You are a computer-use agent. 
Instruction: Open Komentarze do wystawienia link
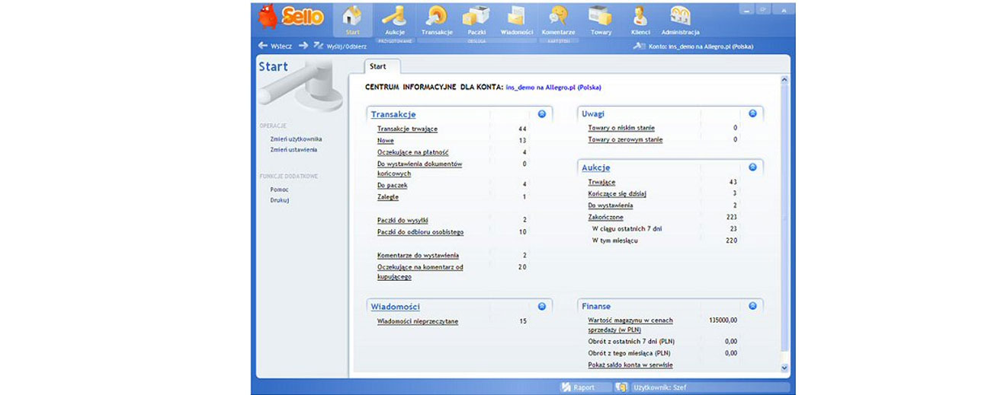coord(418,256)
